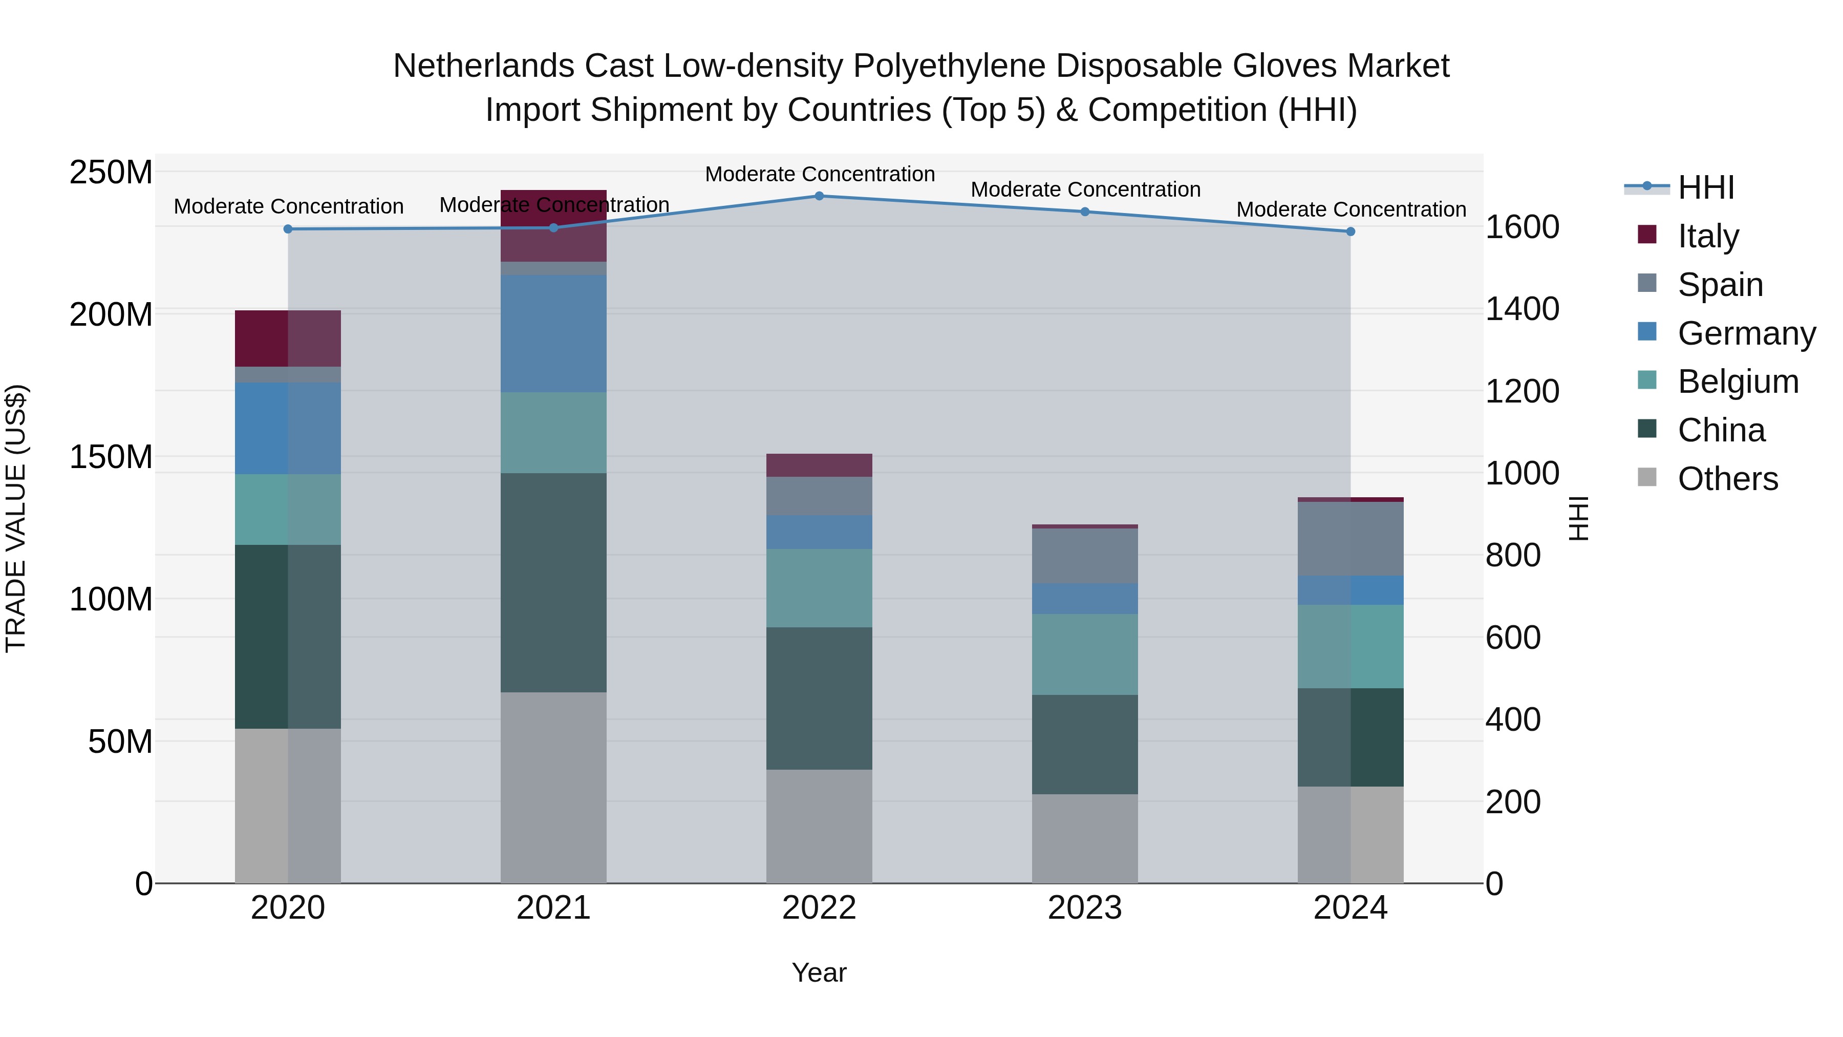Click Moderate Concentration annotation above 2024
This screenshot has width=1843, height=1037.
[x=1352, y=209]
